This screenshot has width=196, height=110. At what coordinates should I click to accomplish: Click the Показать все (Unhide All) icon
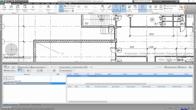pos(103,8)
